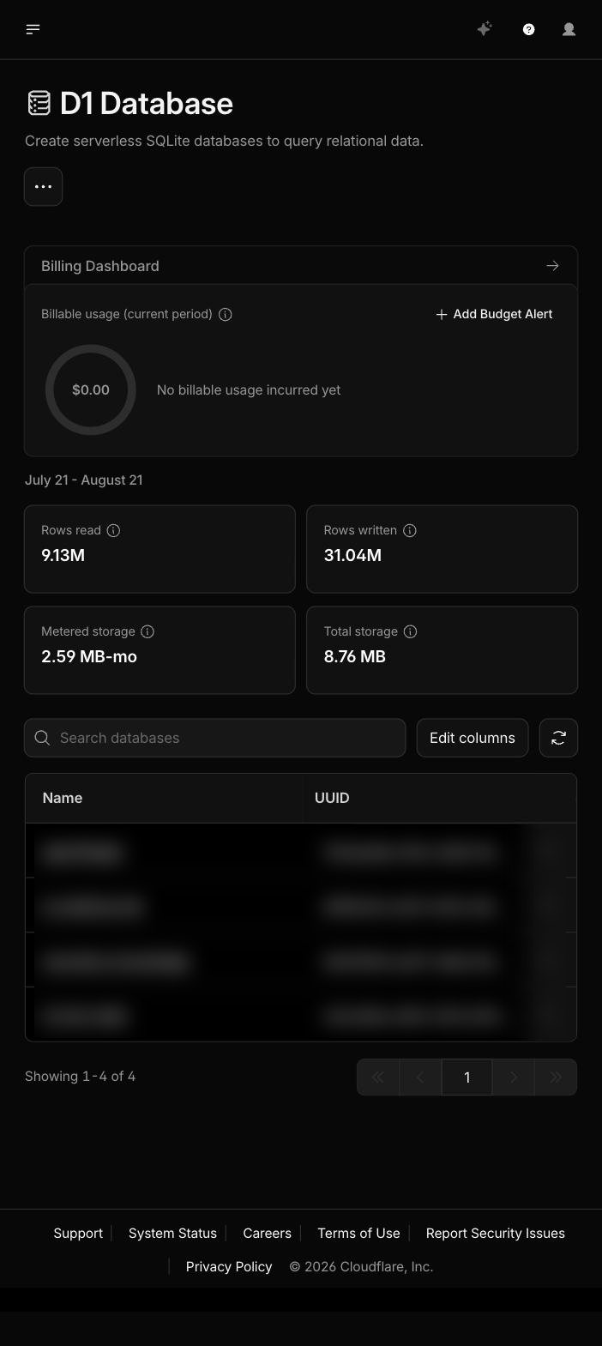The height and width of the screenshot is (1346, 602).
Task: Click Add Budget Alert
Action: (494, 314)
